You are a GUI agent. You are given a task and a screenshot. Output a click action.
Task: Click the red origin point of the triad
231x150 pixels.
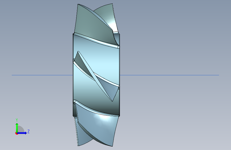click(16, 133)
